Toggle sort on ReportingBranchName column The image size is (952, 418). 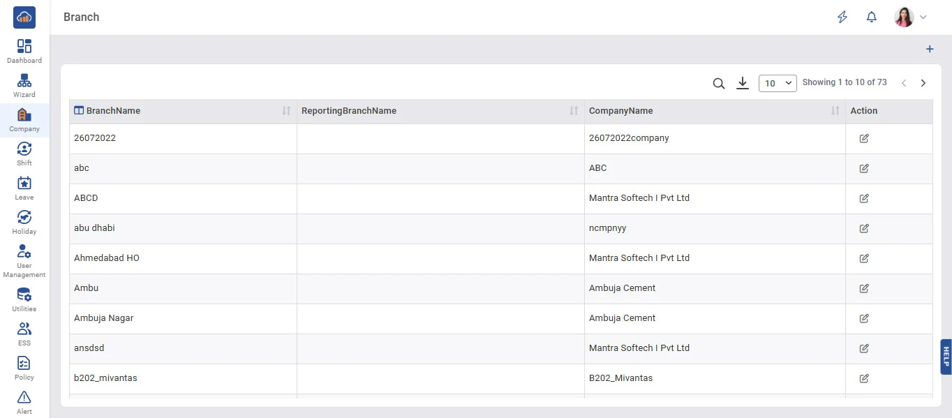pyautogui.click(x=574, y=111)
